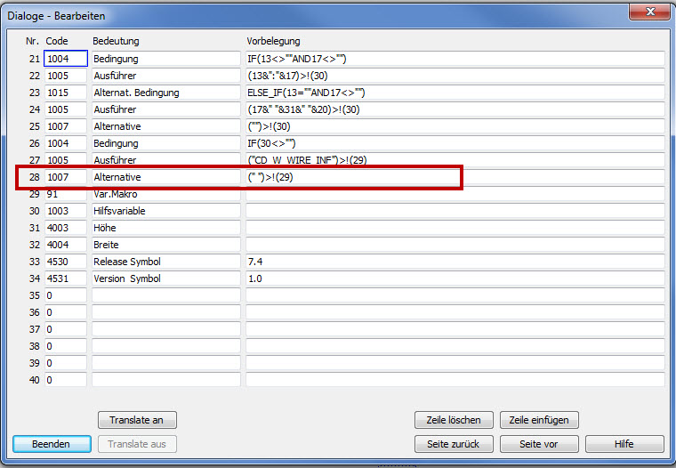Click empty Bedeutung field in row 39
The image size is (676, 468).
click(x=166, y=363)
